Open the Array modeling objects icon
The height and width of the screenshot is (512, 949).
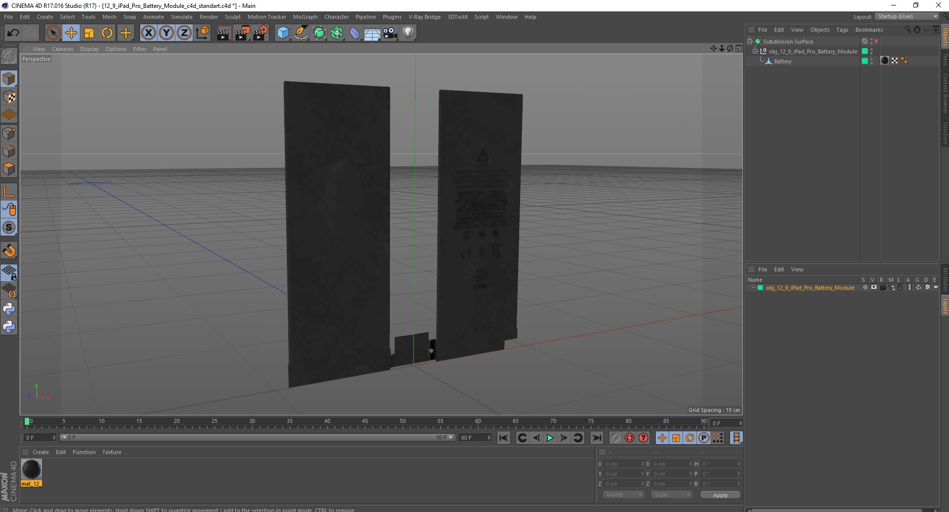click(337, 33)
